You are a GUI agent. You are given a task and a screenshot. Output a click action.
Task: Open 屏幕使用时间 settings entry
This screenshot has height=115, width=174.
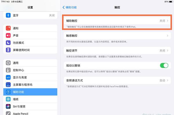point(30,50)
